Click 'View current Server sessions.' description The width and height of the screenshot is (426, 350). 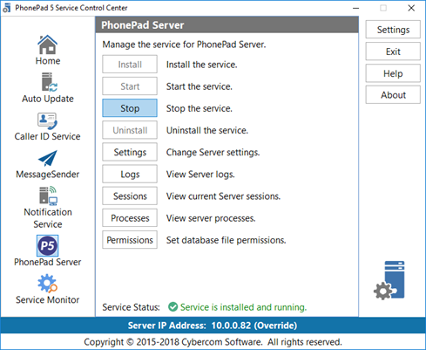(x=223, y=196)
